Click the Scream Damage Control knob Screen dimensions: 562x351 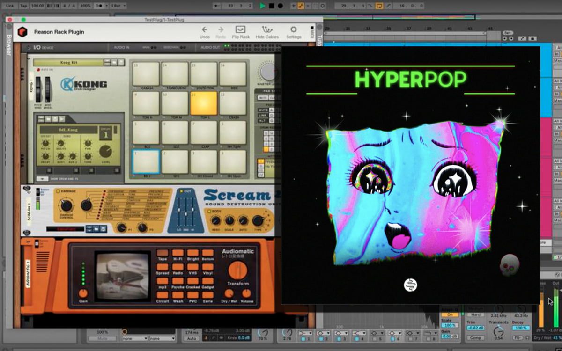click(67, 205)
